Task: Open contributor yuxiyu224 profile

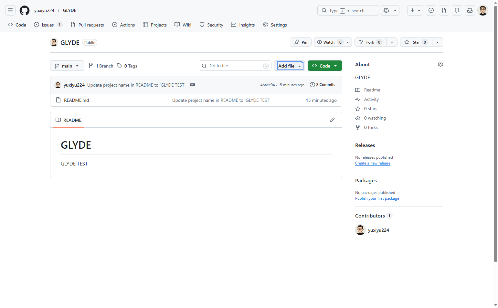Action: click(x=378, y=230)
